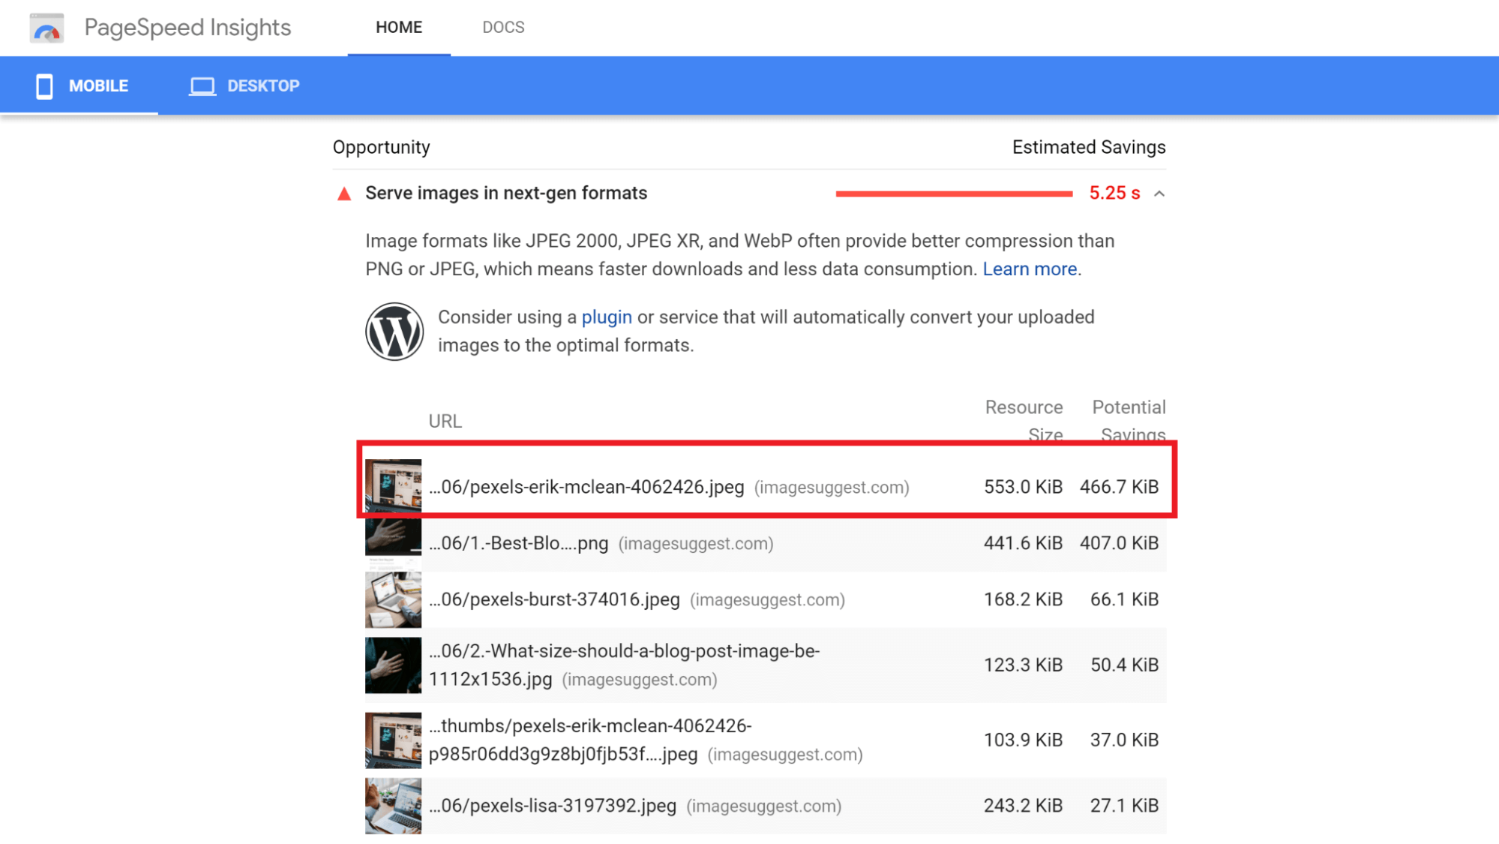Viewport: 1499px width, 844px height.
Task: Click the collapse chevron next to 5.25s
Action: [1159, 193]
